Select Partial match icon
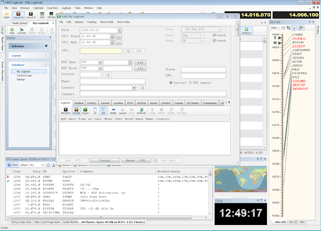Image resolution: width=321 pixels, height=231 pixels. (76, 111)
